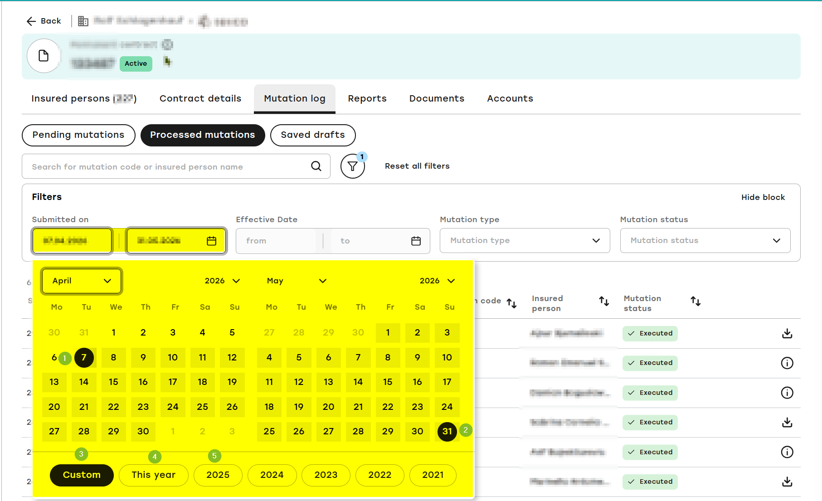Pick May 20 in the calendar
Viewport: 822px width, 501px height.
328,407
